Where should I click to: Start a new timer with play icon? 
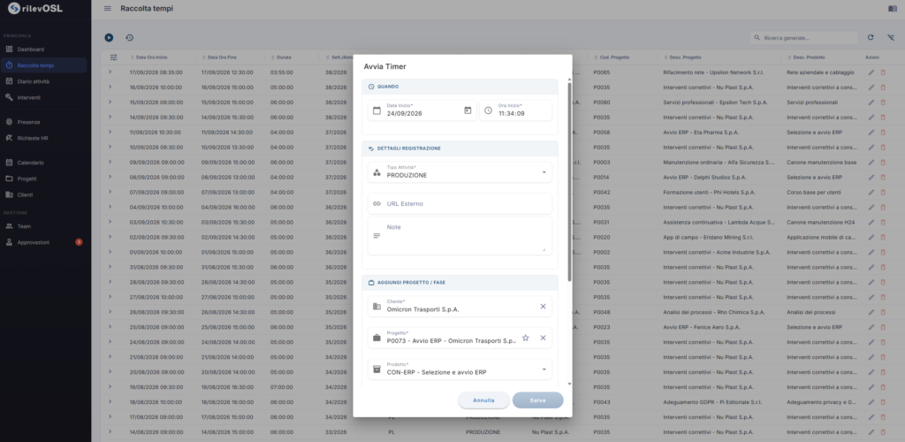tap(109, 37)
